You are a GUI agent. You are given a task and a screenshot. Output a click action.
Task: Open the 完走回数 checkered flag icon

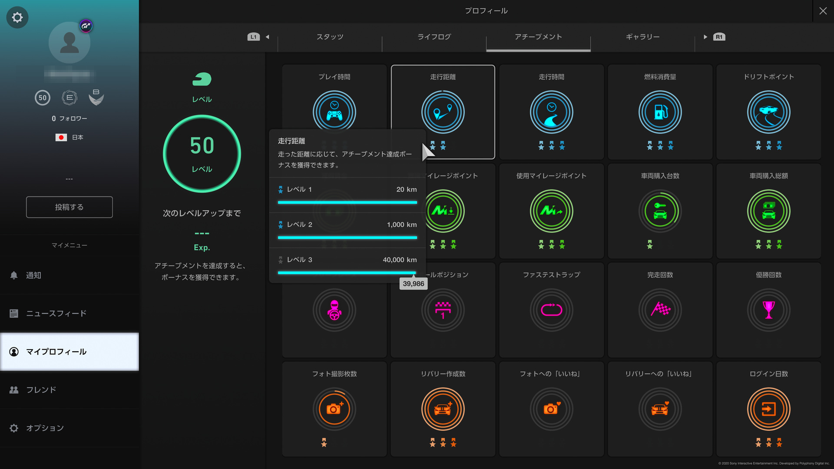click(660, 310)
